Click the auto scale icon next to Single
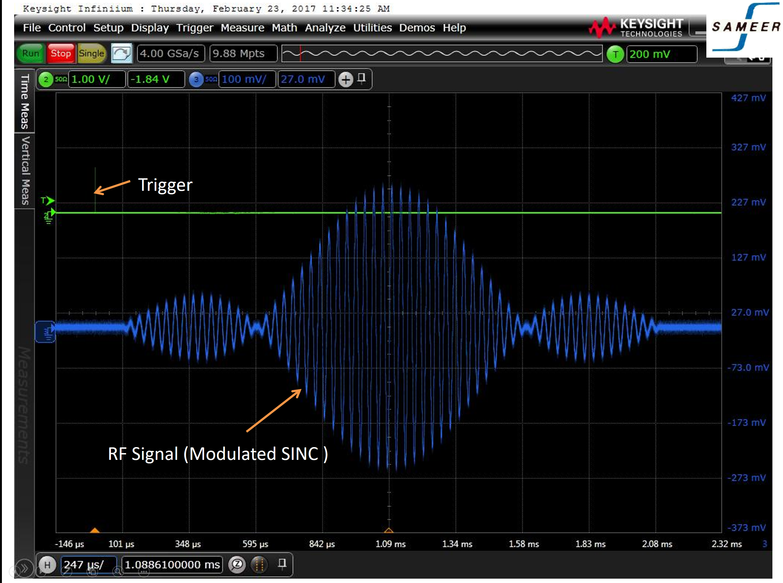 tap(121, 54)
